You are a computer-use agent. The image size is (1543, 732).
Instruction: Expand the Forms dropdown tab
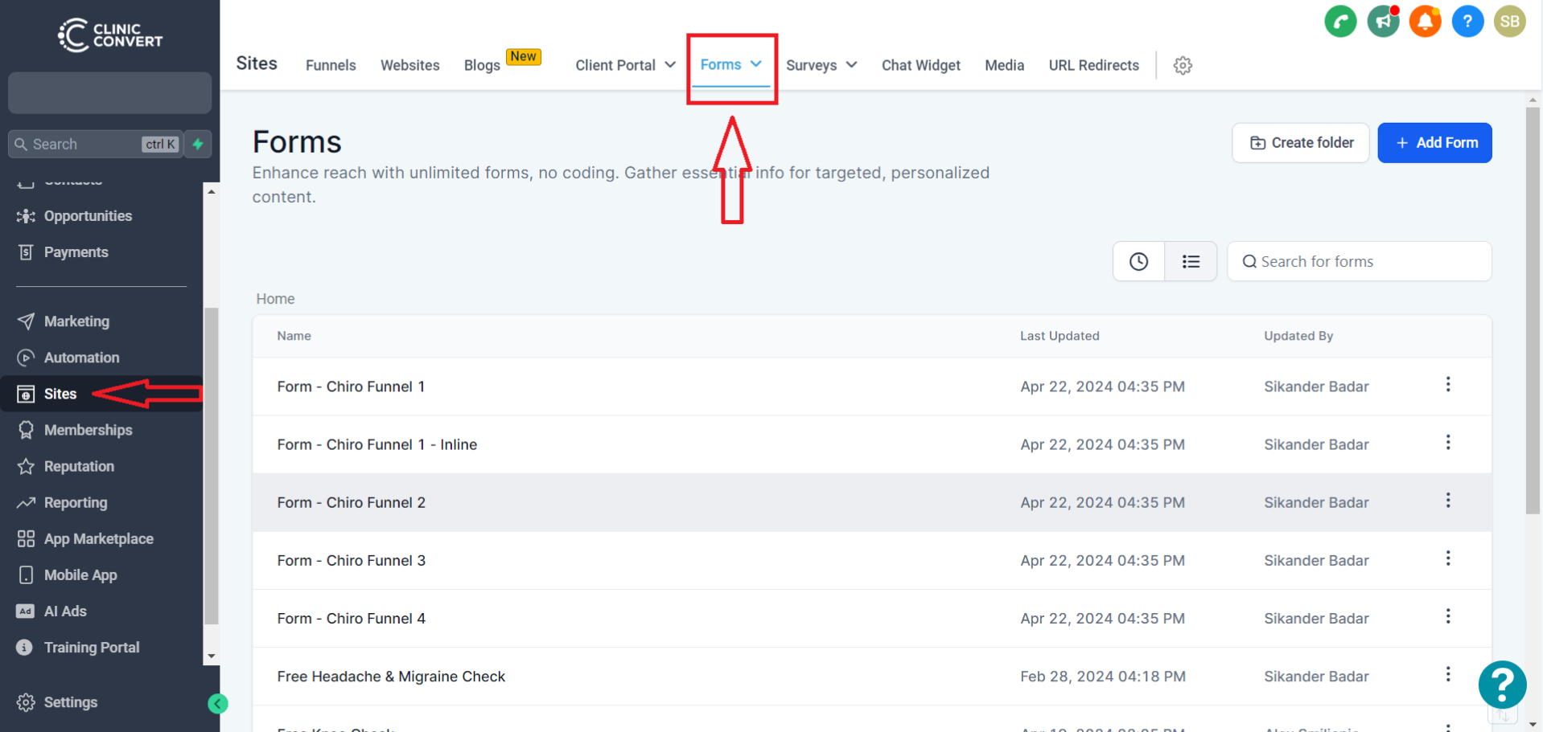coord(730,64)
